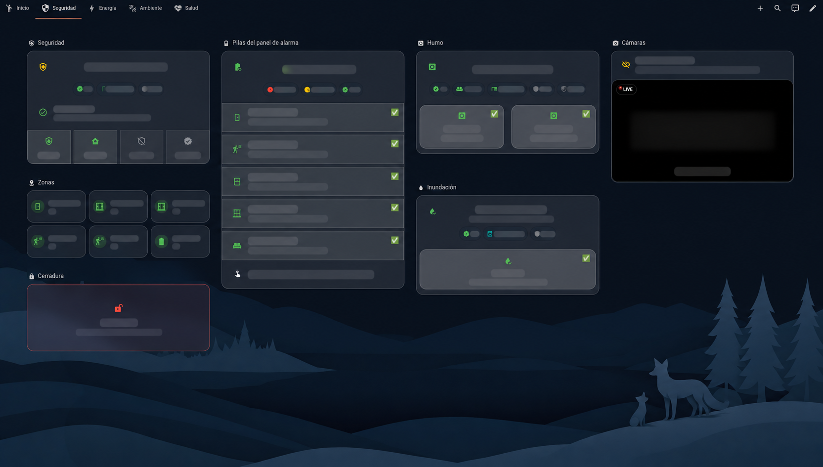
Task: Click the Cerradura section heading
Action: pyautogui.click(x=51, y=276)
